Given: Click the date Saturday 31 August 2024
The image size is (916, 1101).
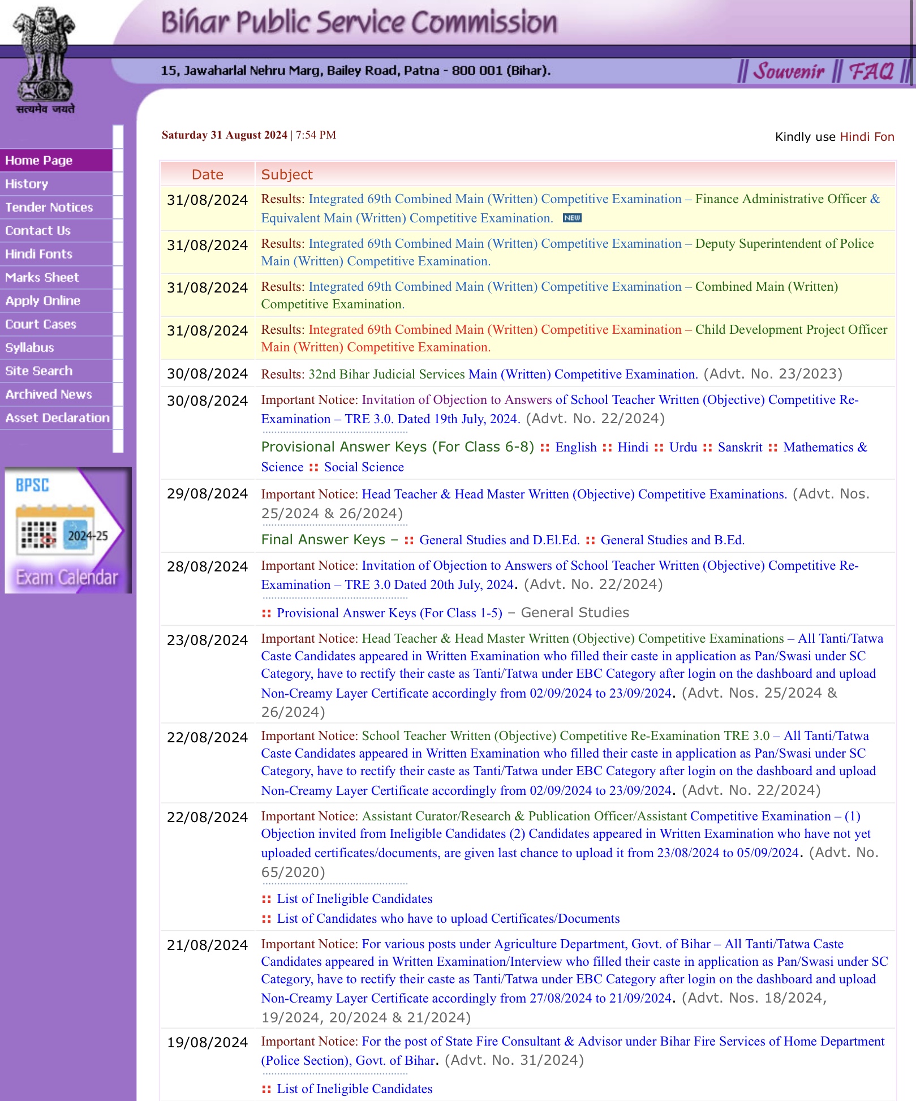Looking at the screenshot, I should tap(225, 135).
